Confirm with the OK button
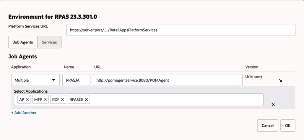This screenshot has width=304, height=140. click(x=288, y=126)
